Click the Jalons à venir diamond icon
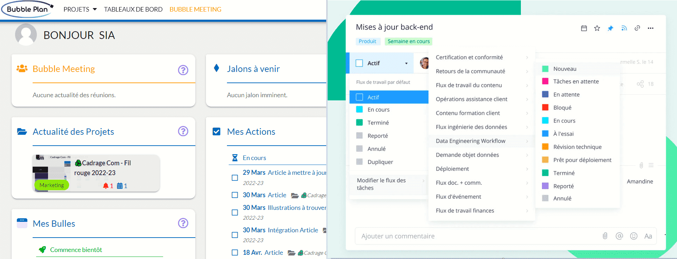The height and width of the screenshot is (259, 677). coord(216,68)
